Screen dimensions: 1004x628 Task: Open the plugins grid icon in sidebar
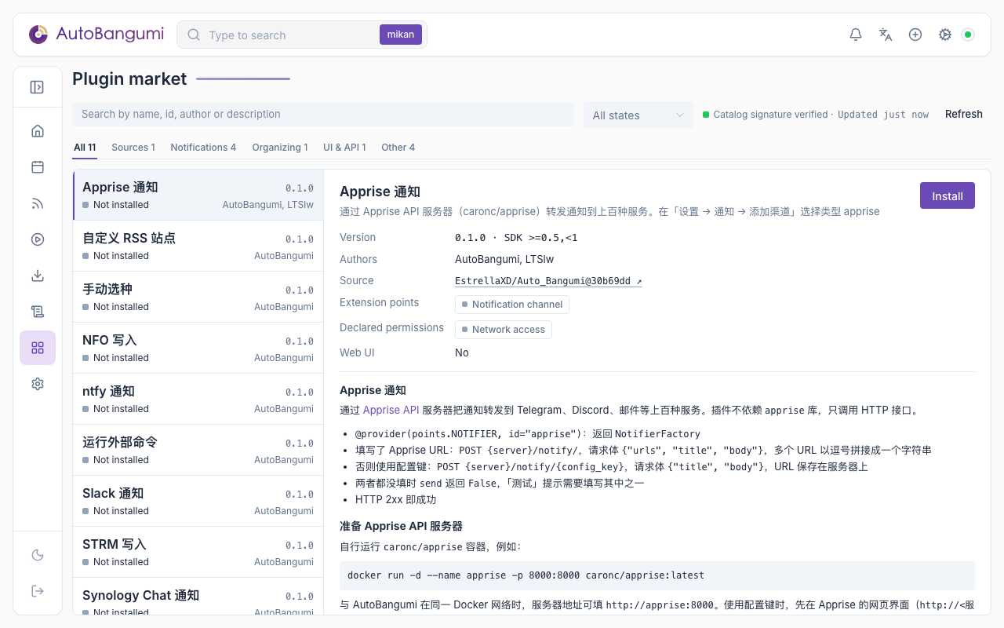pos(38,348)
